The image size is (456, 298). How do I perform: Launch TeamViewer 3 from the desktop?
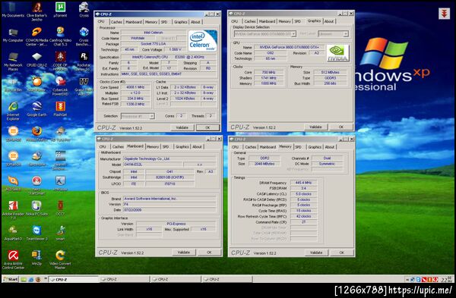[x=36, y=233]
